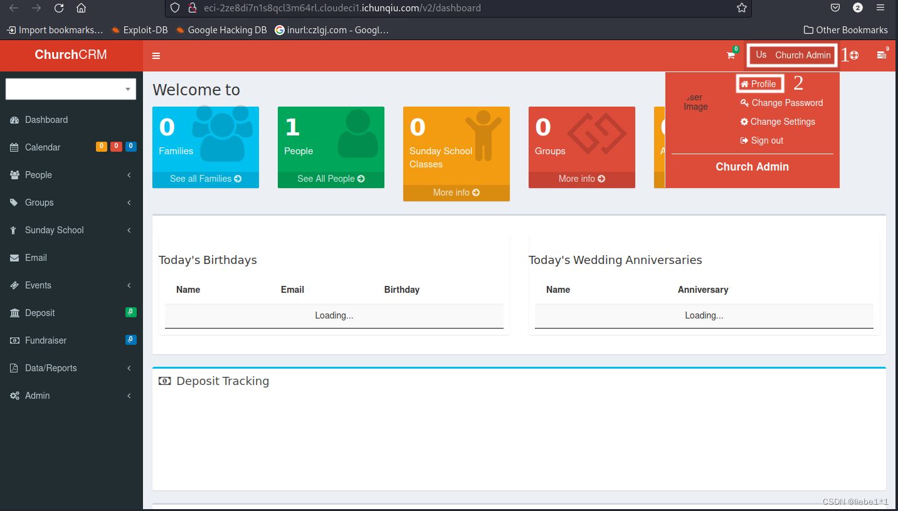Open Church Admin user menu

[x=793, y=55]
